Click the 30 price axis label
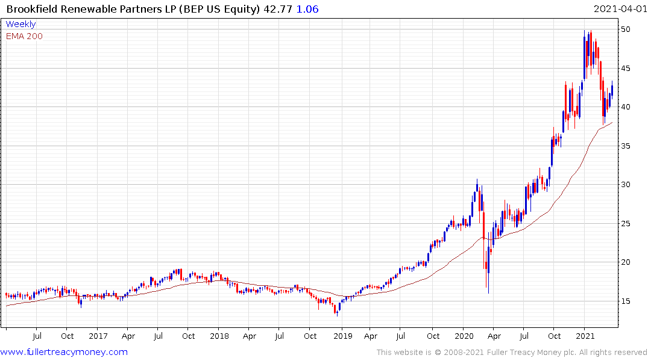 coord(625,185)
